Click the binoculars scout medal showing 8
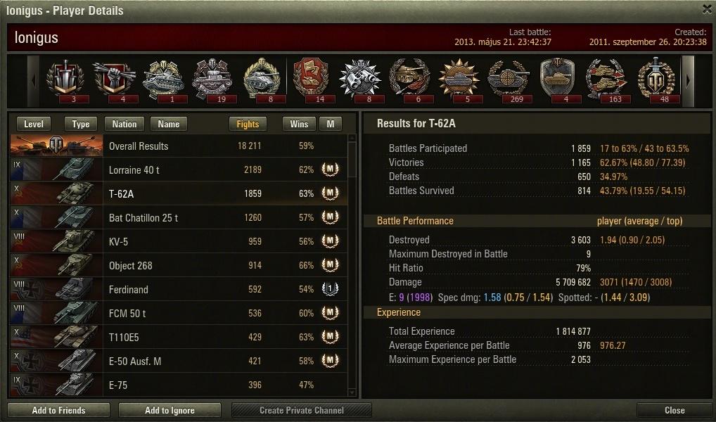The width and height of the screenshot is (716, 422). pos(360,80)
